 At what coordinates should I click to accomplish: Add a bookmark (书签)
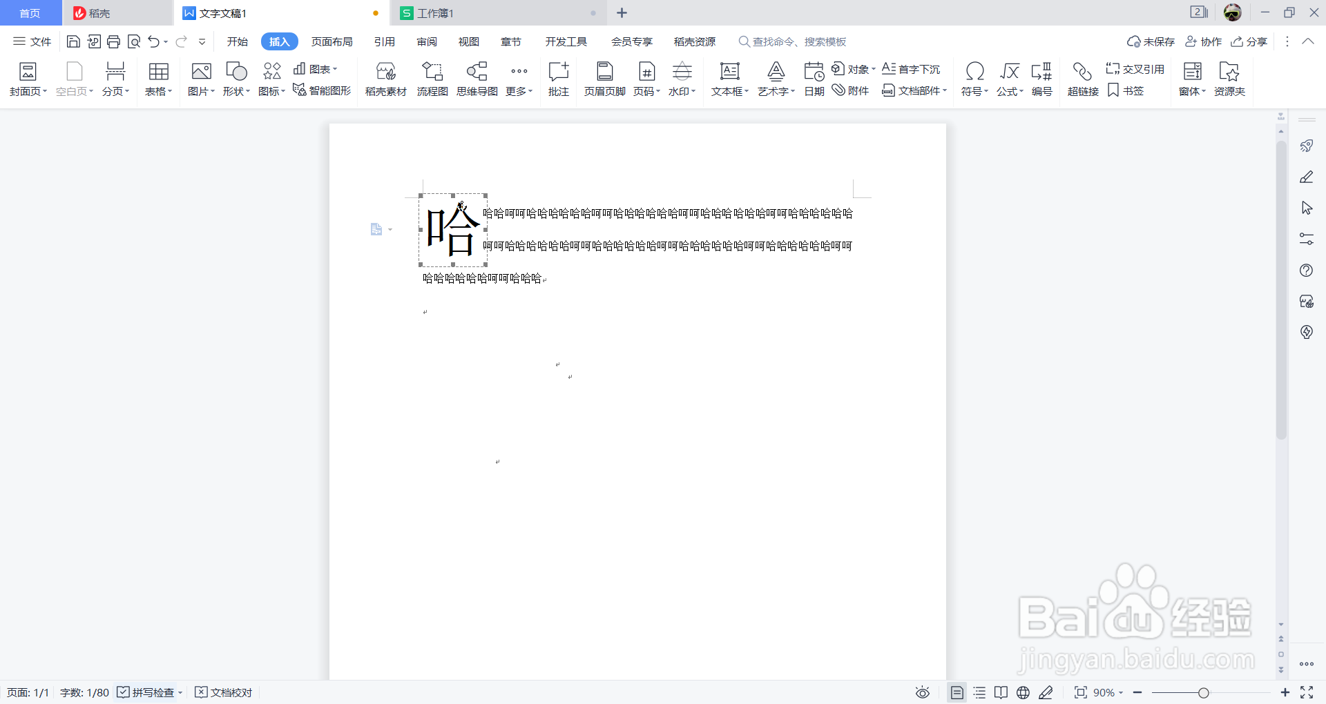point(1126,90)
